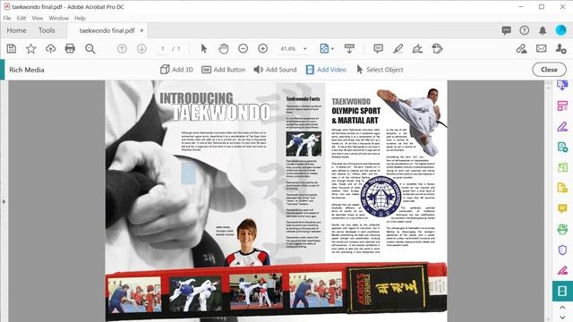This screenshot has height=322, width=573.
Task: Open the pink Organize Pages side panel tool
Action: tap(562, 106)
